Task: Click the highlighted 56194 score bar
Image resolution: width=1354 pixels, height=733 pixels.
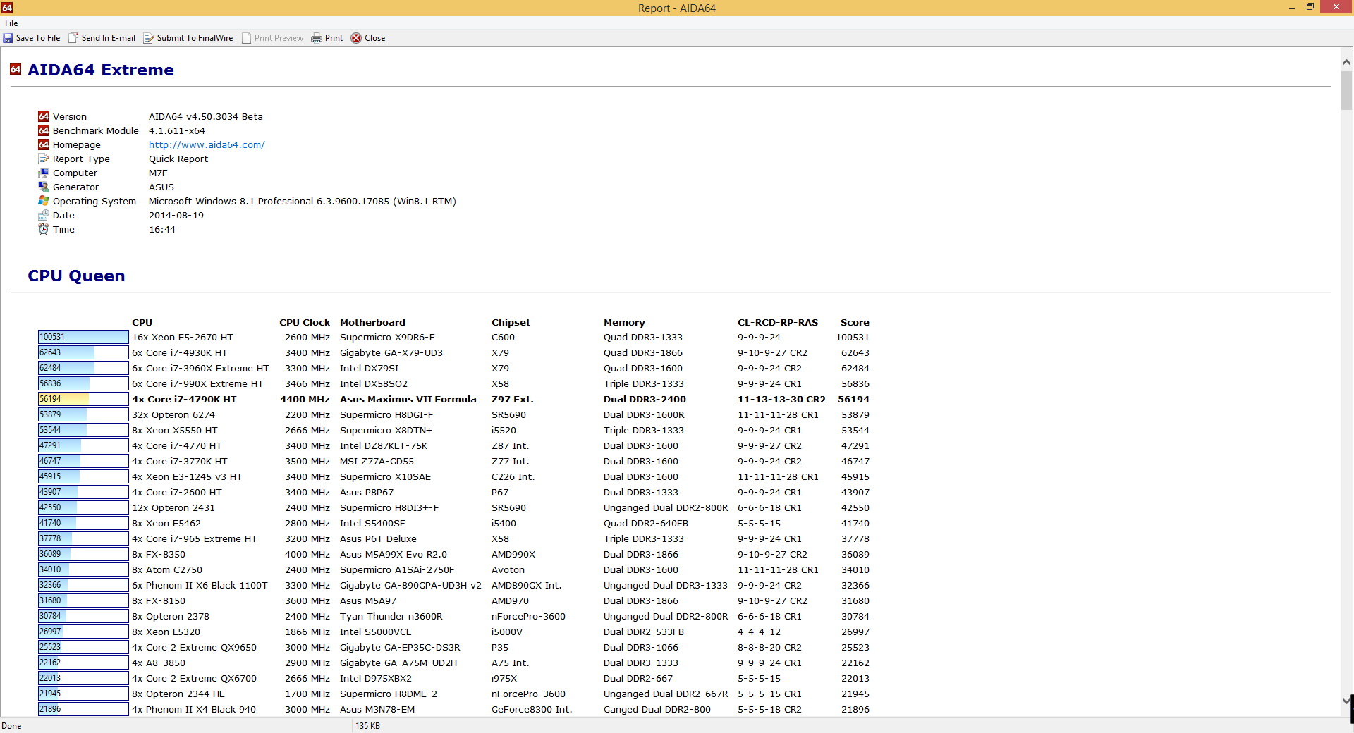Action: pyautogui.click(x=83, y=399)
